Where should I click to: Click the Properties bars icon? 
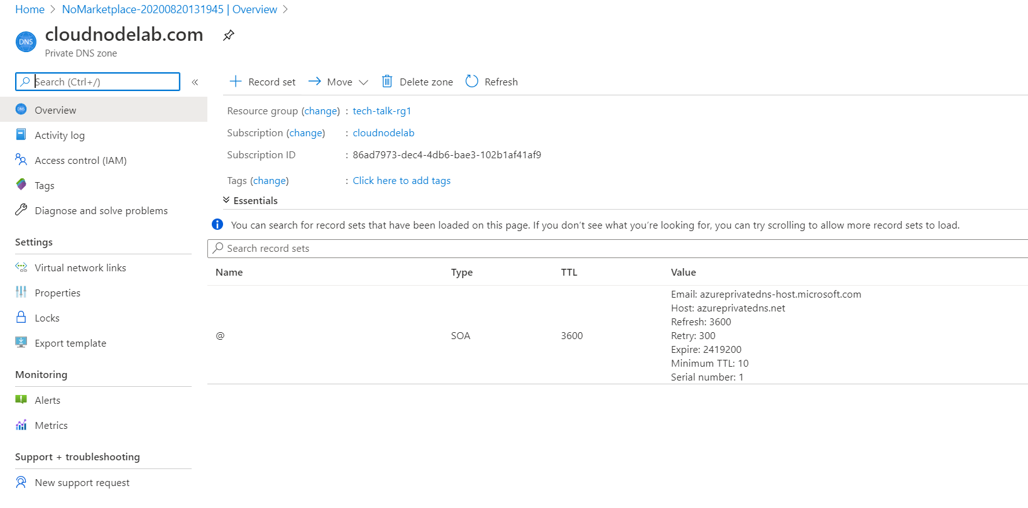pos(21,292)
